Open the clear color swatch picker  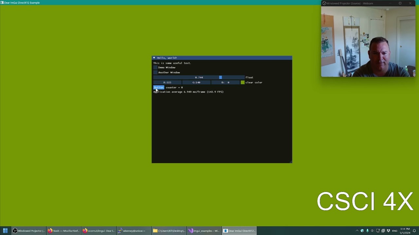[x=243, y=83]
